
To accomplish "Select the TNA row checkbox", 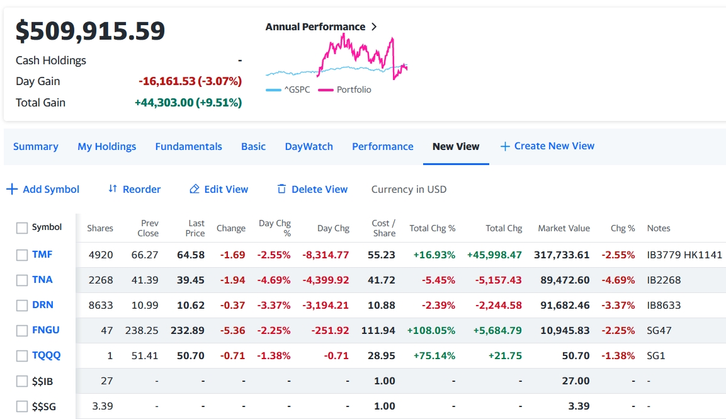I will 22,280.
